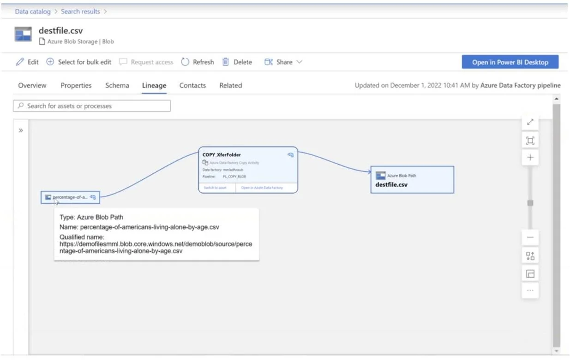Click the Edit pencil icon
This screenshot has width=570, height=360.
[x=20, y=62]
